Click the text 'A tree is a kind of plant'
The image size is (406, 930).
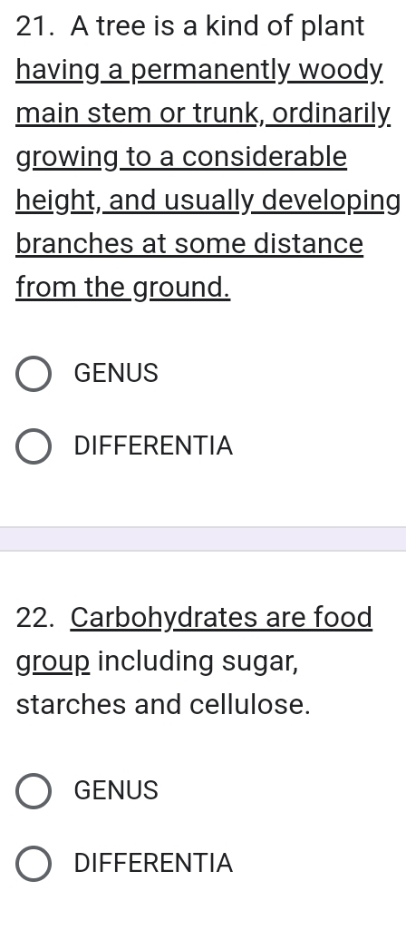click(217, 26)
